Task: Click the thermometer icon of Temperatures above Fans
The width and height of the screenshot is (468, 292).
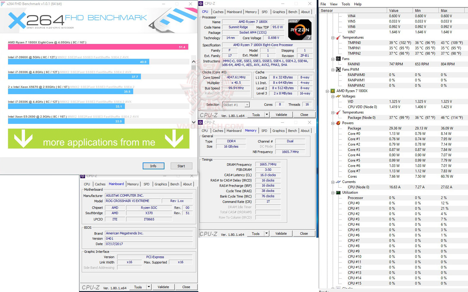Action: click(338, 37)
